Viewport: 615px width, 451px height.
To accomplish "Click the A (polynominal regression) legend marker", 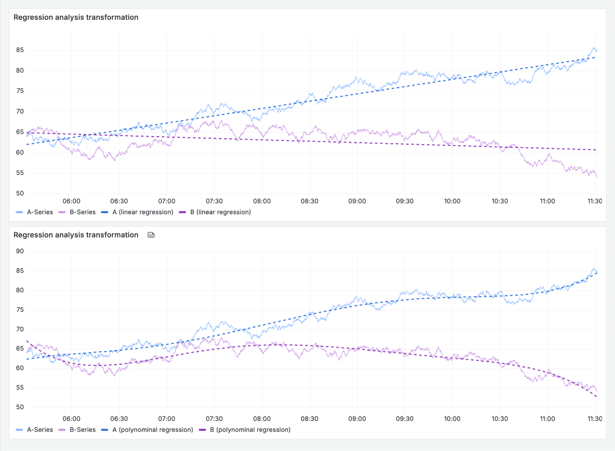I will point(104,429).
